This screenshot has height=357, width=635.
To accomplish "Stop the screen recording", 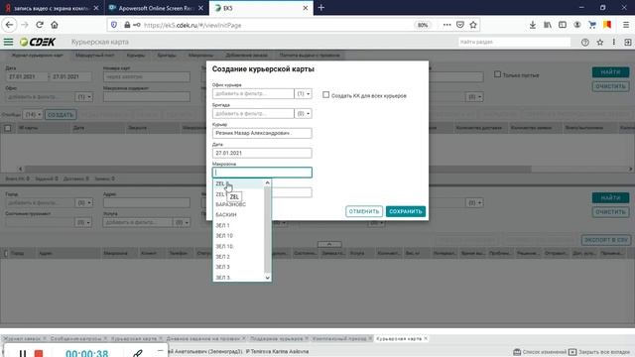I will [39, 353].
